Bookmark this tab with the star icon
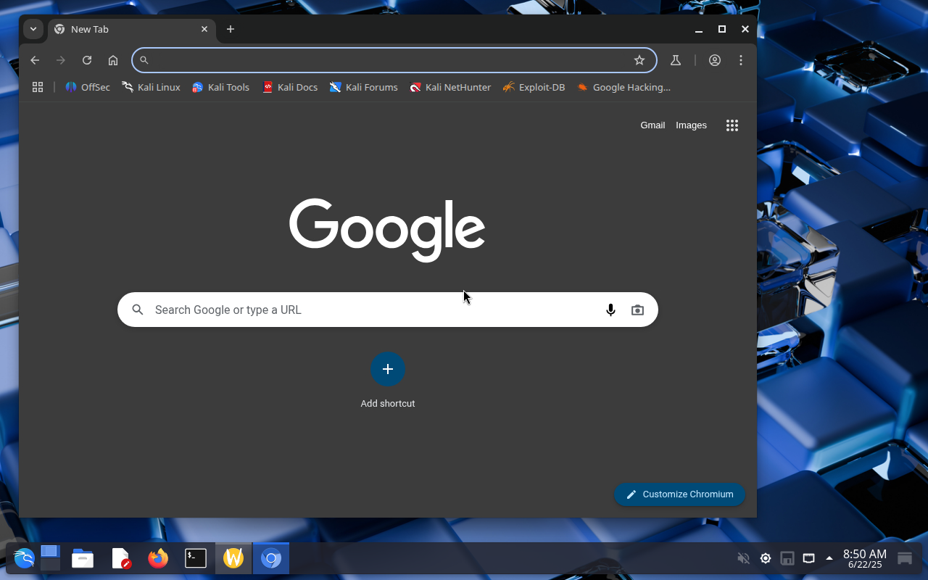This screenshot has height=580, width=928. pos(639,60)
